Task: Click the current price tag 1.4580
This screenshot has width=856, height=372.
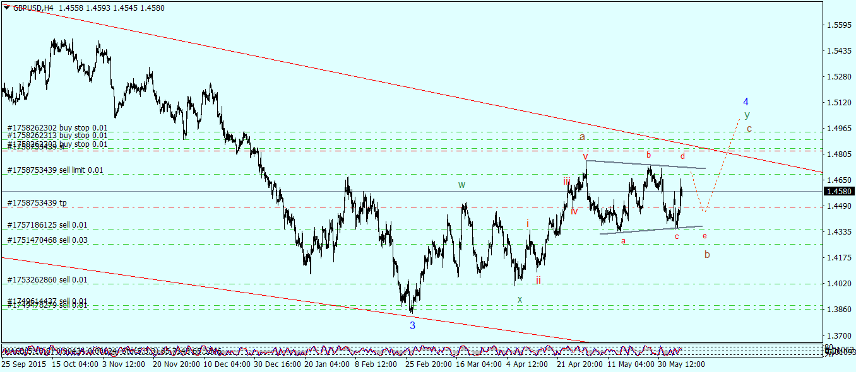Action: (x=839, y=191)
